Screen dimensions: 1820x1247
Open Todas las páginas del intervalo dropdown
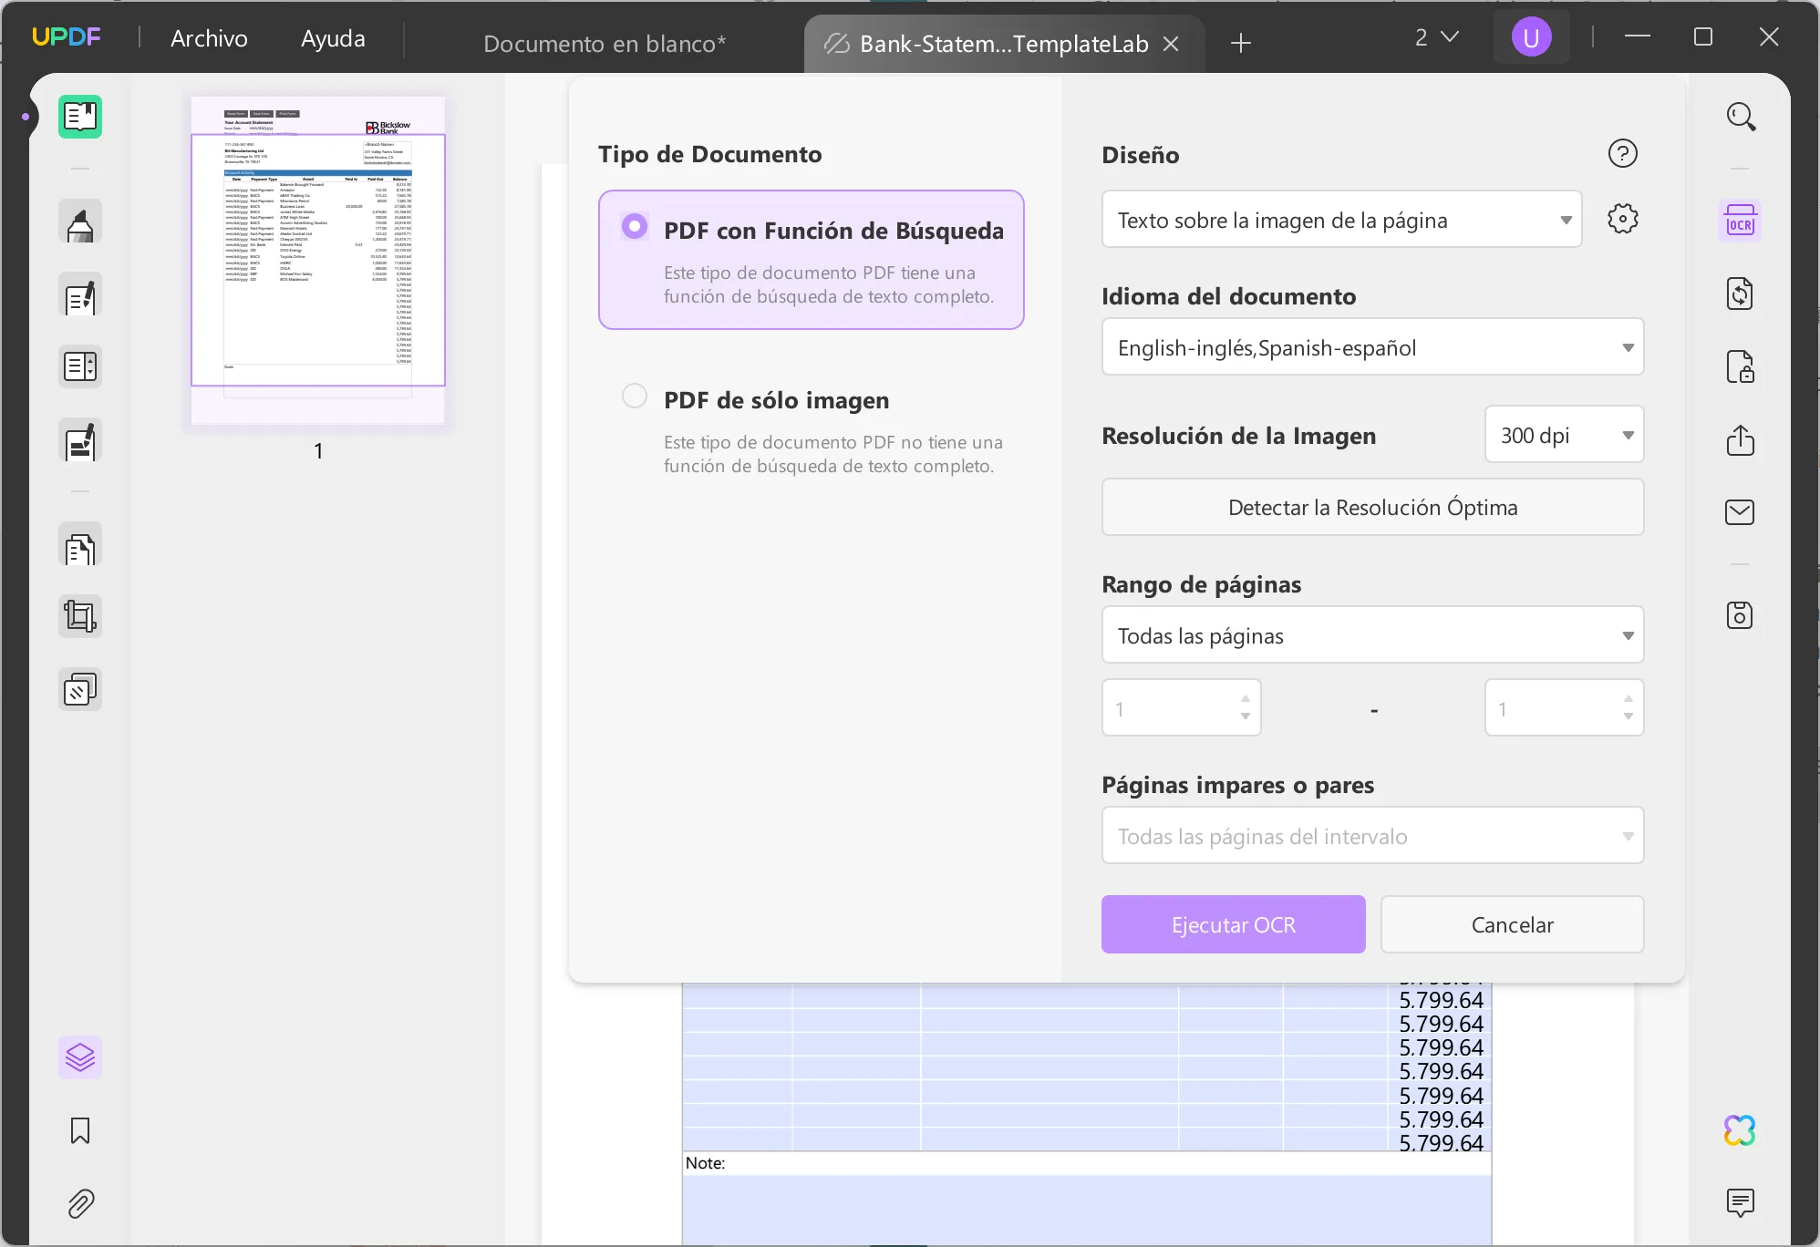1372,835
